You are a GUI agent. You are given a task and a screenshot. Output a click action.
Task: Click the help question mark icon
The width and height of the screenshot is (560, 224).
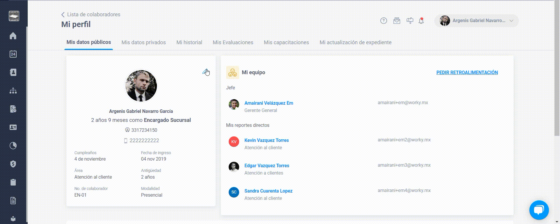(384, 21)
